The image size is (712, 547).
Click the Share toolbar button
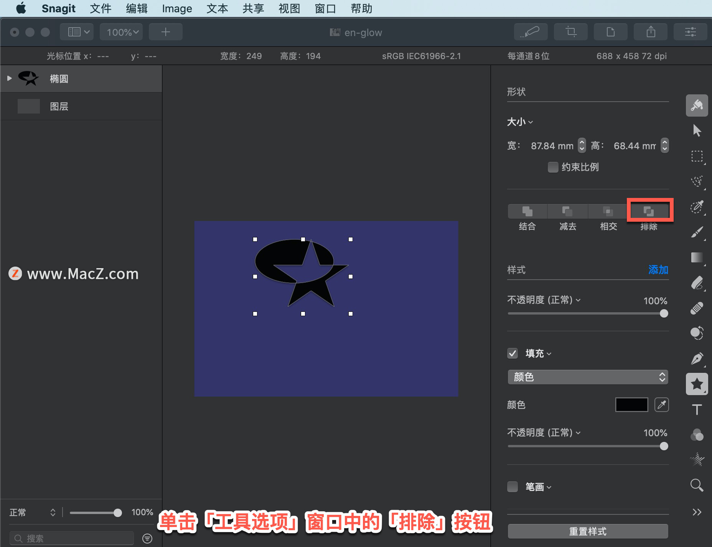pos(650,32)
